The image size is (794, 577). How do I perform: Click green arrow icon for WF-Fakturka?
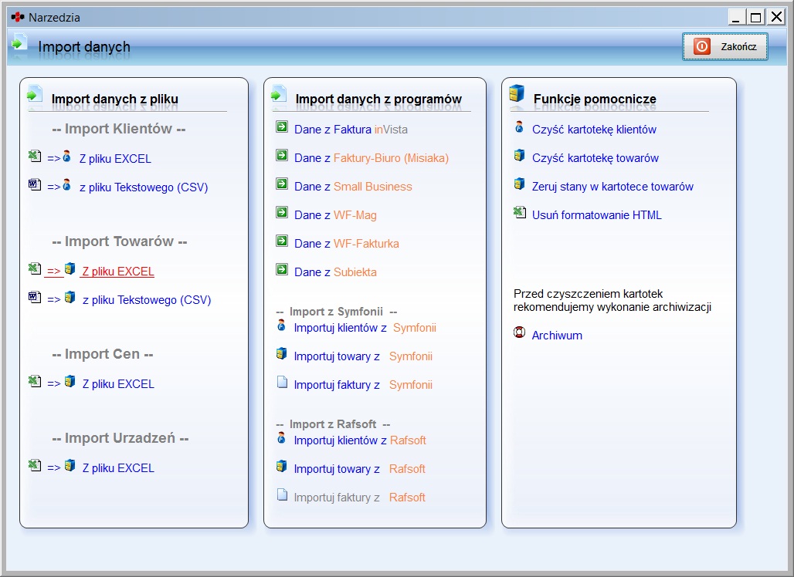click(x=282, y=241)
